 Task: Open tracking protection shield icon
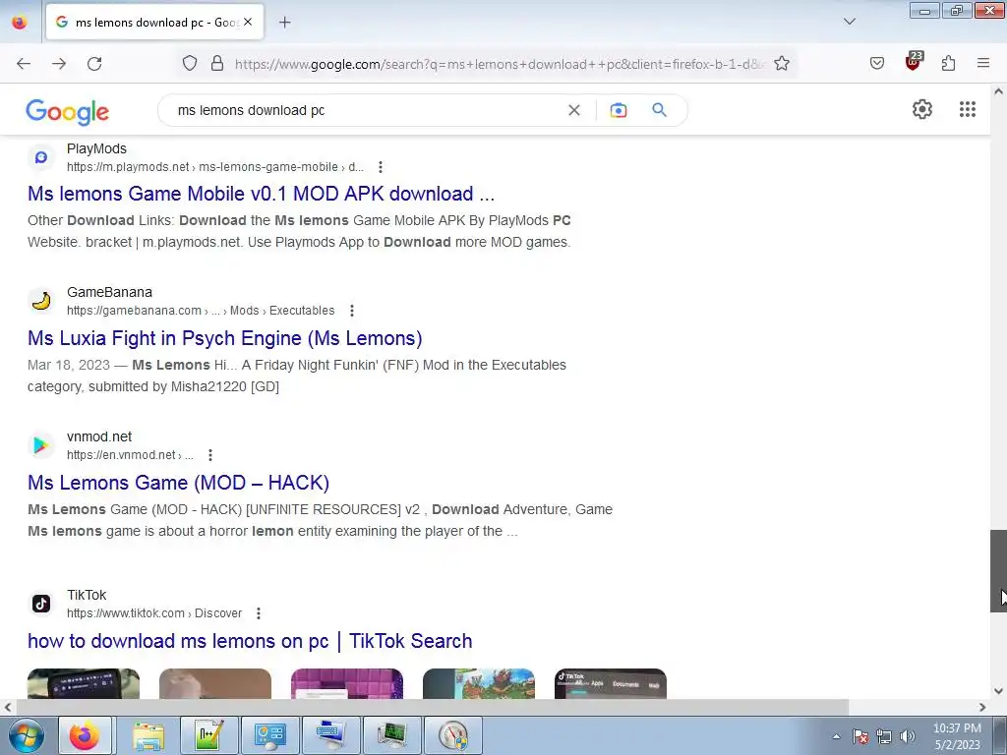pos(190,64)
